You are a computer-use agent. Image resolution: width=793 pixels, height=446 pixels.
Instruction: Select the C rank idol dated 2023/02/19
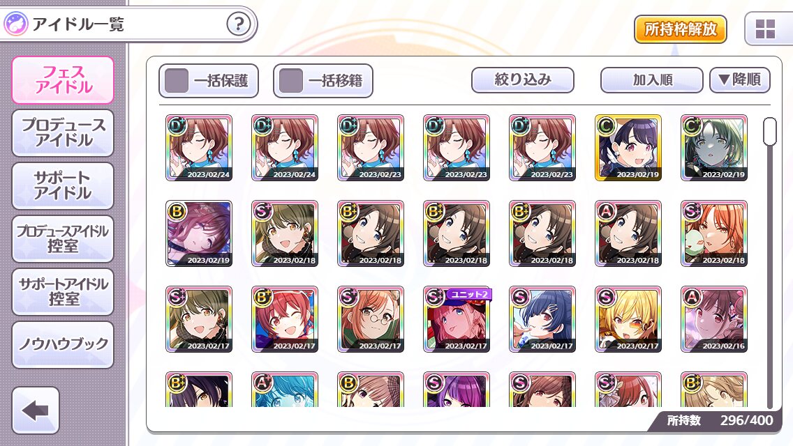628,148
